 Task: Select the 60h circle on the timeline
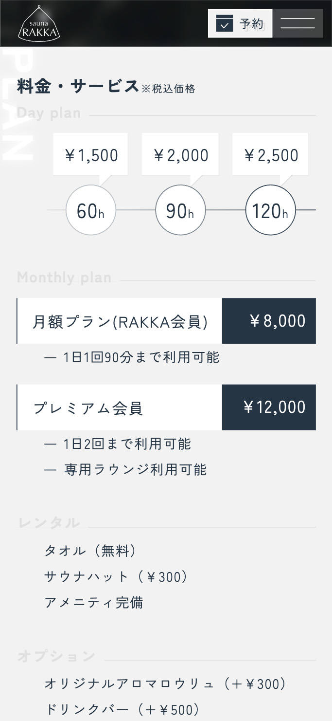click(90, 210)
